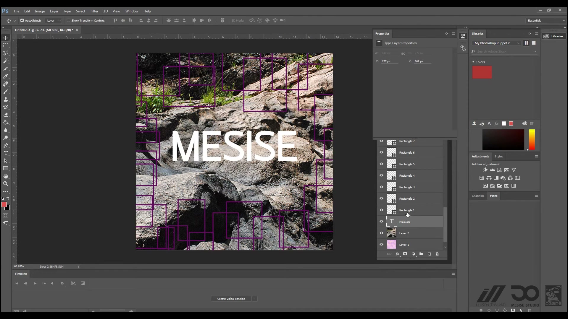
Task: Toggle the Auto-Select checkbox
Action: (22, 20)
